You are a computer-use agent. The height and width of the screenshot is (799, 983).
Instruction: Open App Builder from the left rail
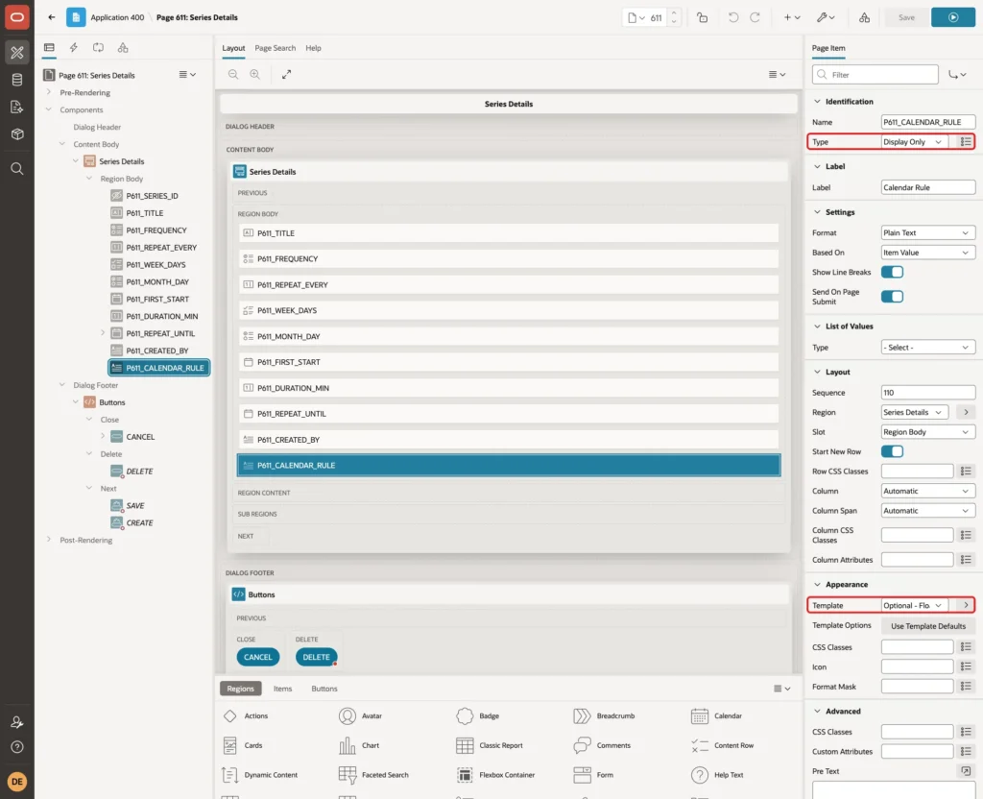17,53
